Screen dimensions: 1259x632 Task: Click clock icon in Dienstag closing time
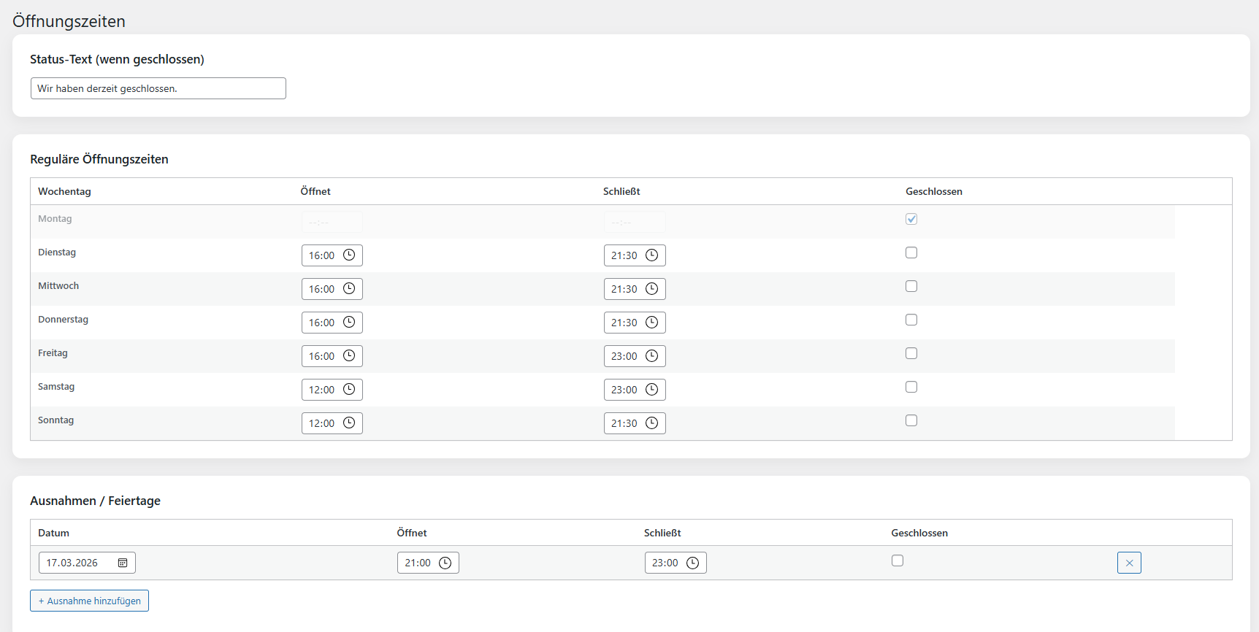[651, 255]
